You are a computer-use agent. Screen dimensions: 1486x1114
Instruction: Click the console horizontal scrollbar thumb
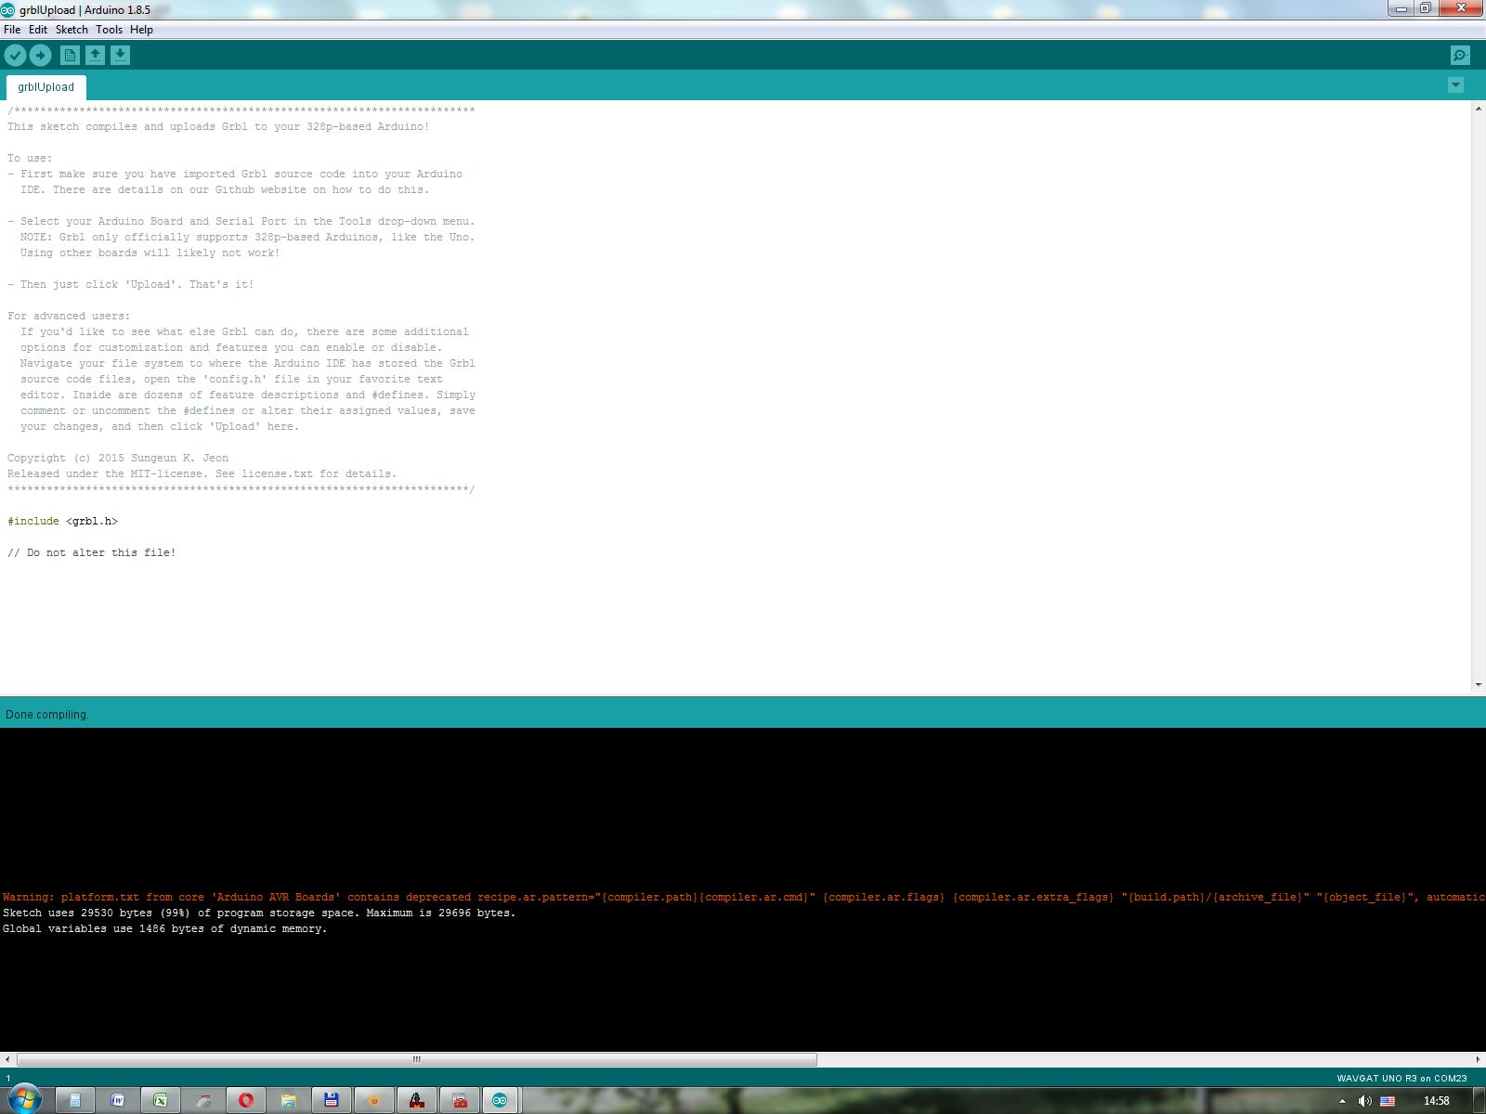tap(417, 1059)
